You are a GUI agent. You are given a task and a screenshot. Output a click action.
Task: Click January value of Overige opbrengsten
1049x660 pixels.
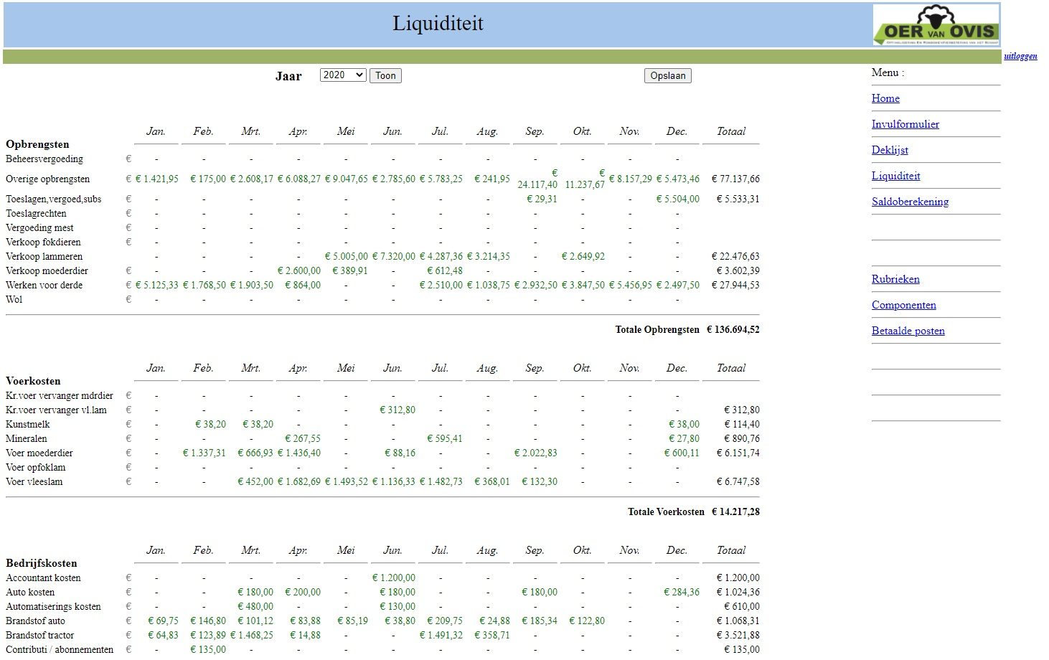pyautogui.click(x=157, y=179)
